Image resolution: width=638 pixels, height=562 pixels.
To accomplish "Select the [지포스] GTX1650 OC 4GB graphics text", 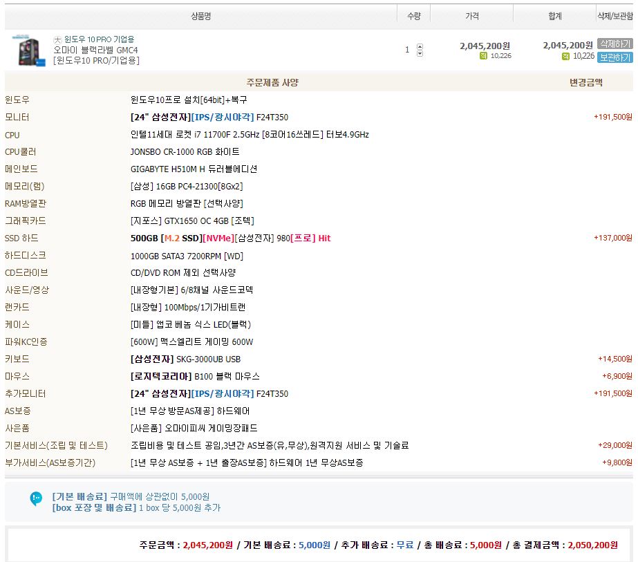I will pyautogui.click(x=192, y=221).
